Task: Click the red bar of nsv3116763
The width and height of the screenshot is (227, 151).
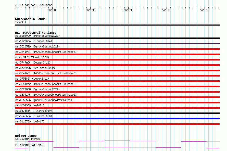Action: (x=117, y=124)
